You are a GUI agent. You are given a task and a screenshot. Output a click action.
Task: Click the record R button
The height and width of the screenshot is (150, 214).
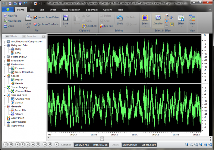click(57, 144)
